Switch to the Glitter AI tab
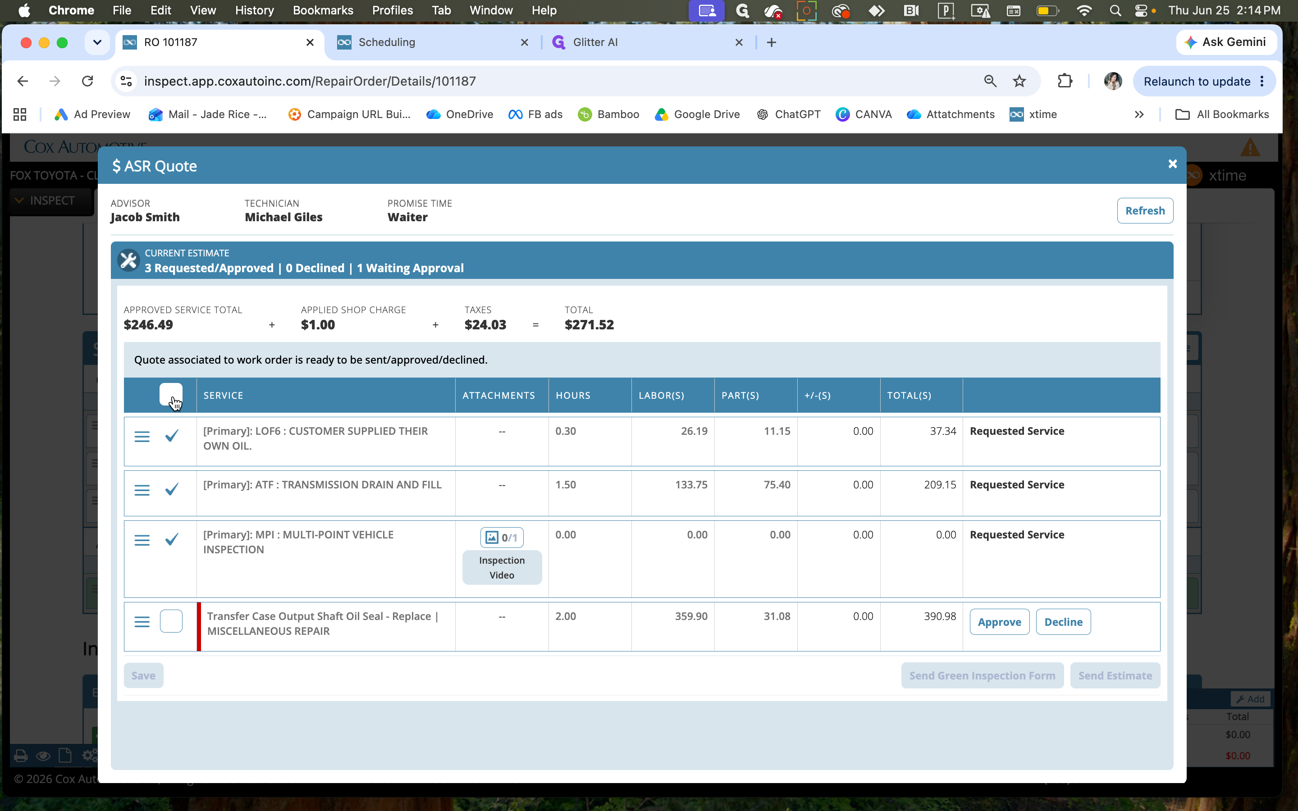The width and height of the screenshot is (1298, 811). click(x=647, y=42)
